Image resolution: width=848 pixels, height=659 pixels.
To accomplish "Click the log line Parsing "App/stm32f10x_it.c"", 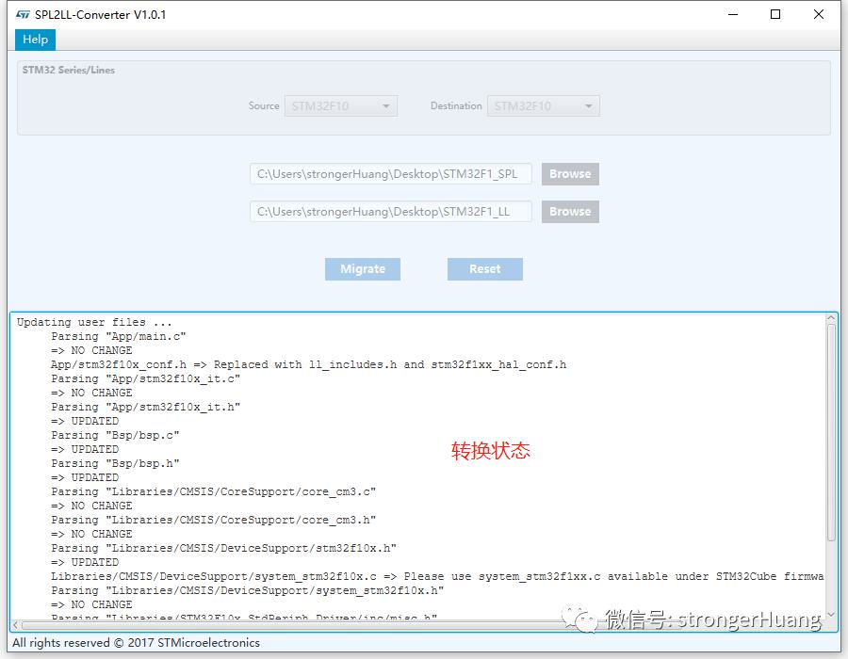I will point(145,378).
